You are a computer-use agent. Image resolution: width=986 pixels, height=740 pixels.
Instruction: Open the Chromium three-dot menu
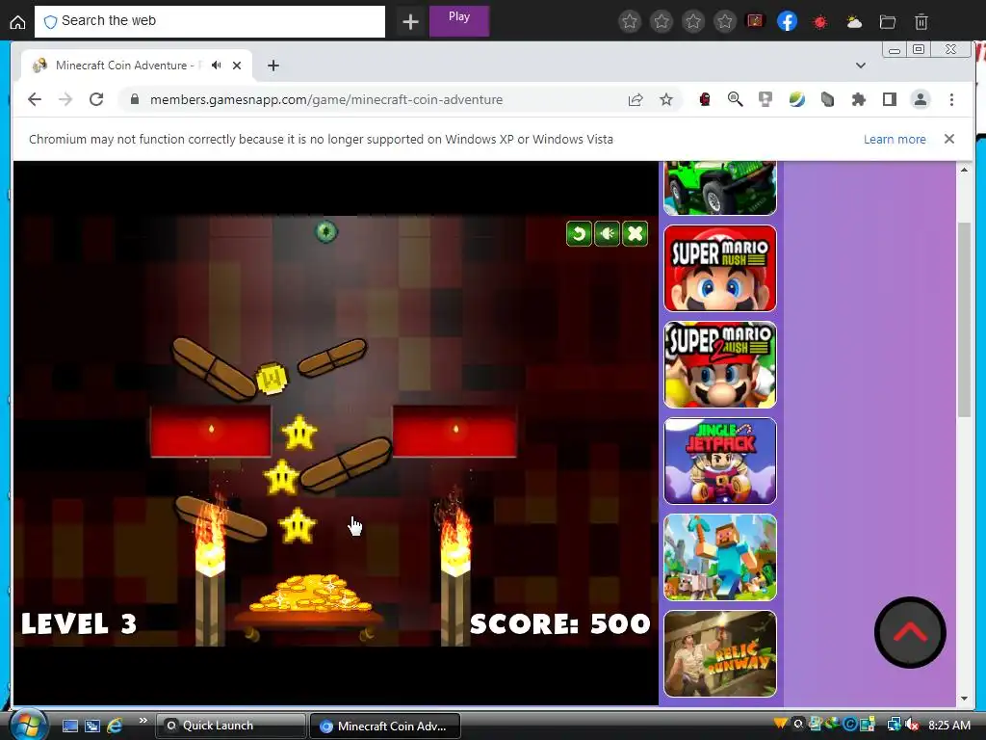(951, 99)
